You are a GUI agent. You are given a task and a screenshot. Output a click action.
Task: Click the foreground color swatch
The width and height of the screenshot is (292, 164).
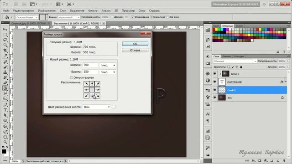4,152
